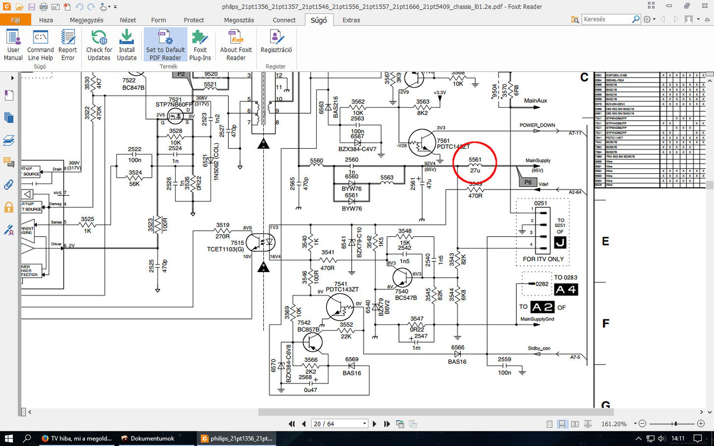
Task: Click the vertical scrollbar thumb
Action: 710,185
